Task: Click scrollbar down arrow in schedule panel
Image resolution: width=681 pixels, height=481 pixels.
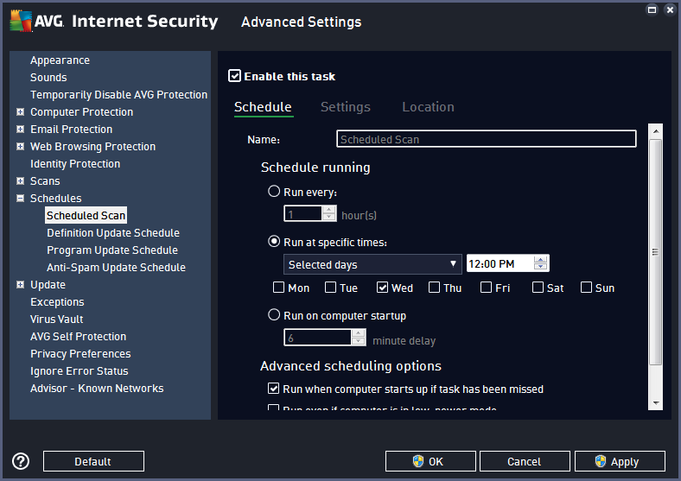Action: [656, 403]
